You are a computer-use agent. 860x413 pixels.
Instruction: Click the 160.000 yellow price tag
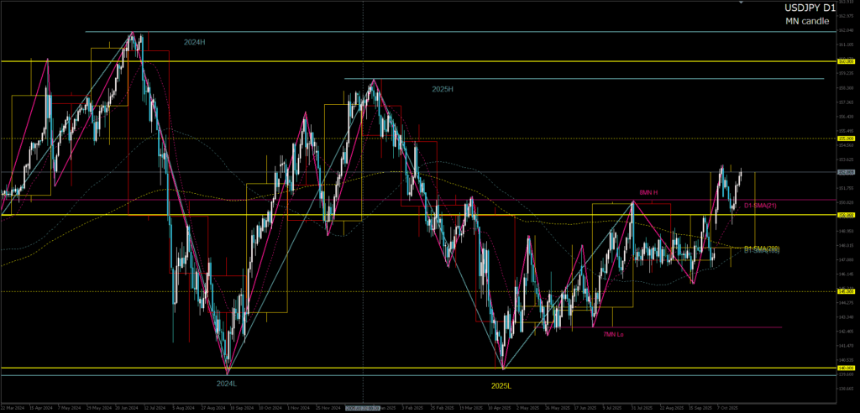[846, 61]
